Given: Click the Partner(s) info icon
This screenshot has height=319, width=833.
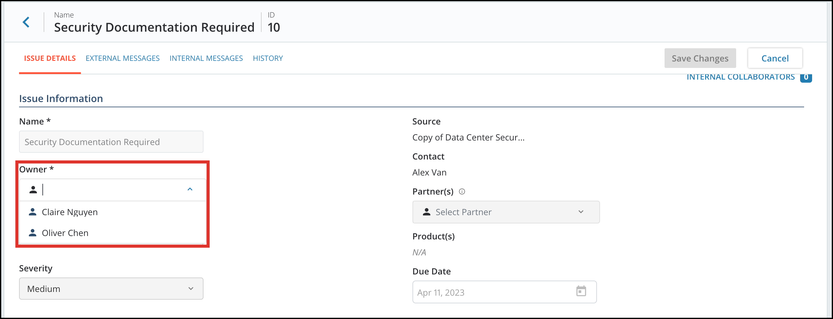Looking at the screenshot, I should pos(462,191).
